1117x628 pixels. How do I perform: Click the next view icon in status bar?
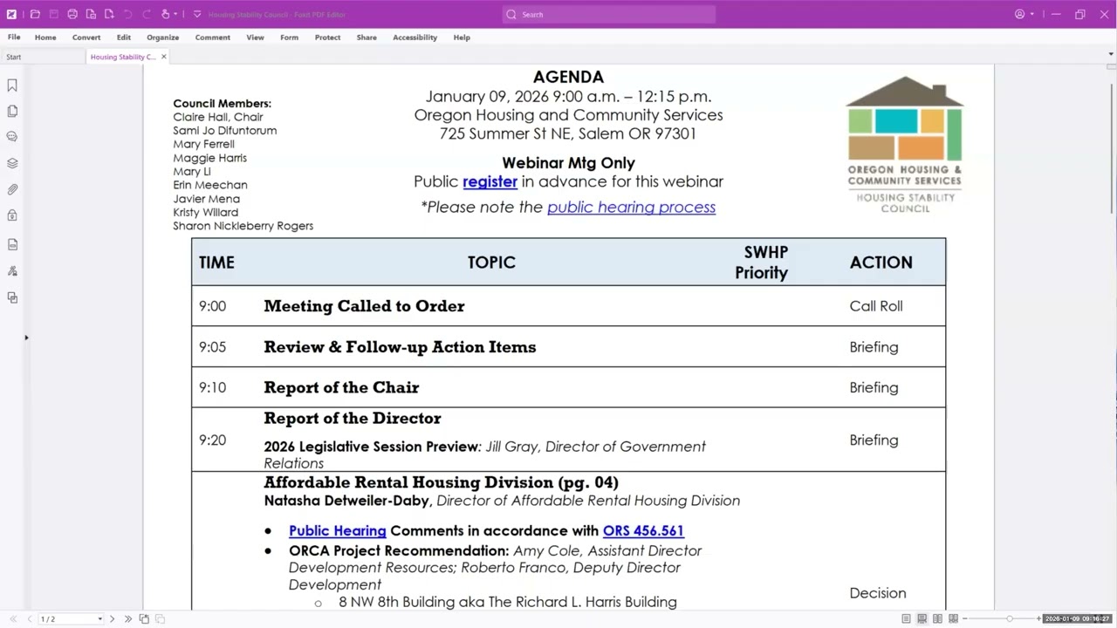(x=160, y=619)
